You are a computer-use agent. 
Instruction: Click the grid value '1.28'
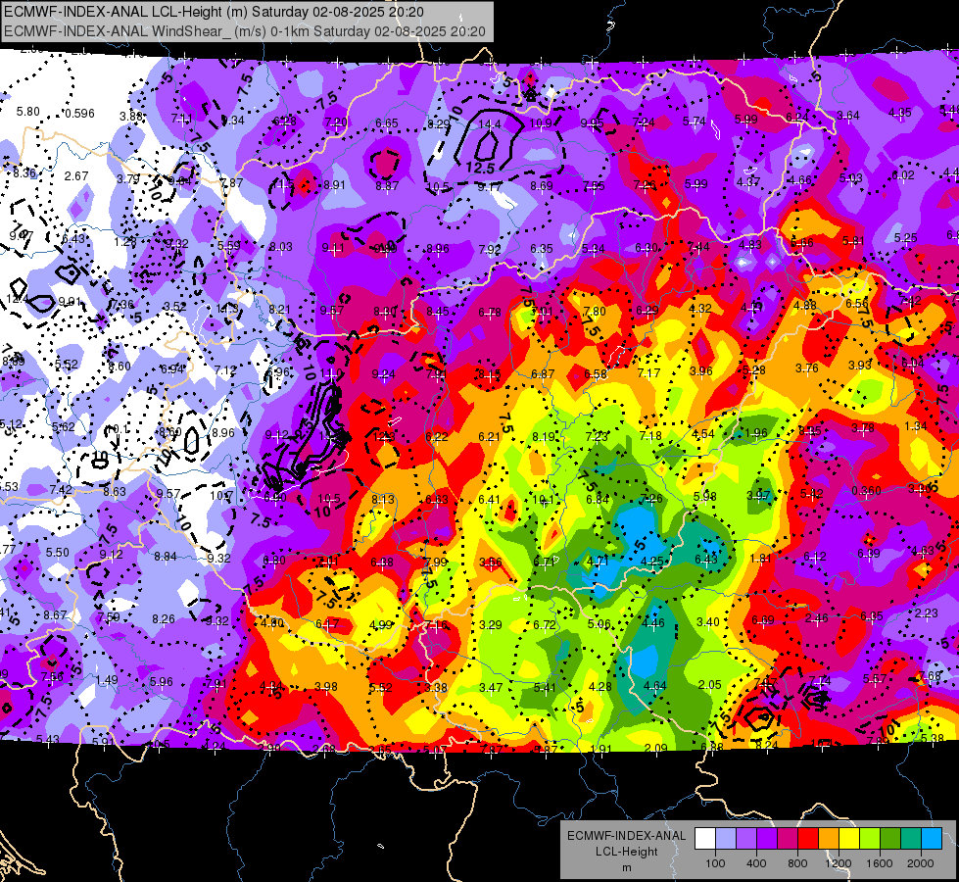click(x=125, y=241)
